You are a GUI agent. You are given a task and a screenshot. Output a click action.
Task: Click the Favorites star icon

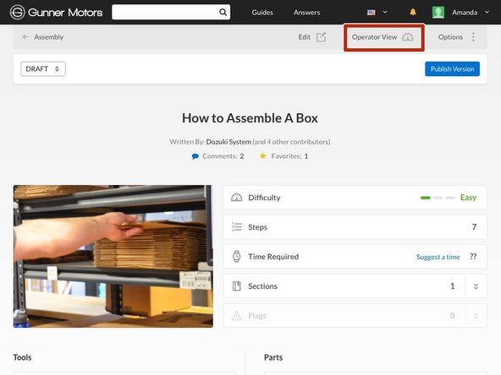pos(262,156)
